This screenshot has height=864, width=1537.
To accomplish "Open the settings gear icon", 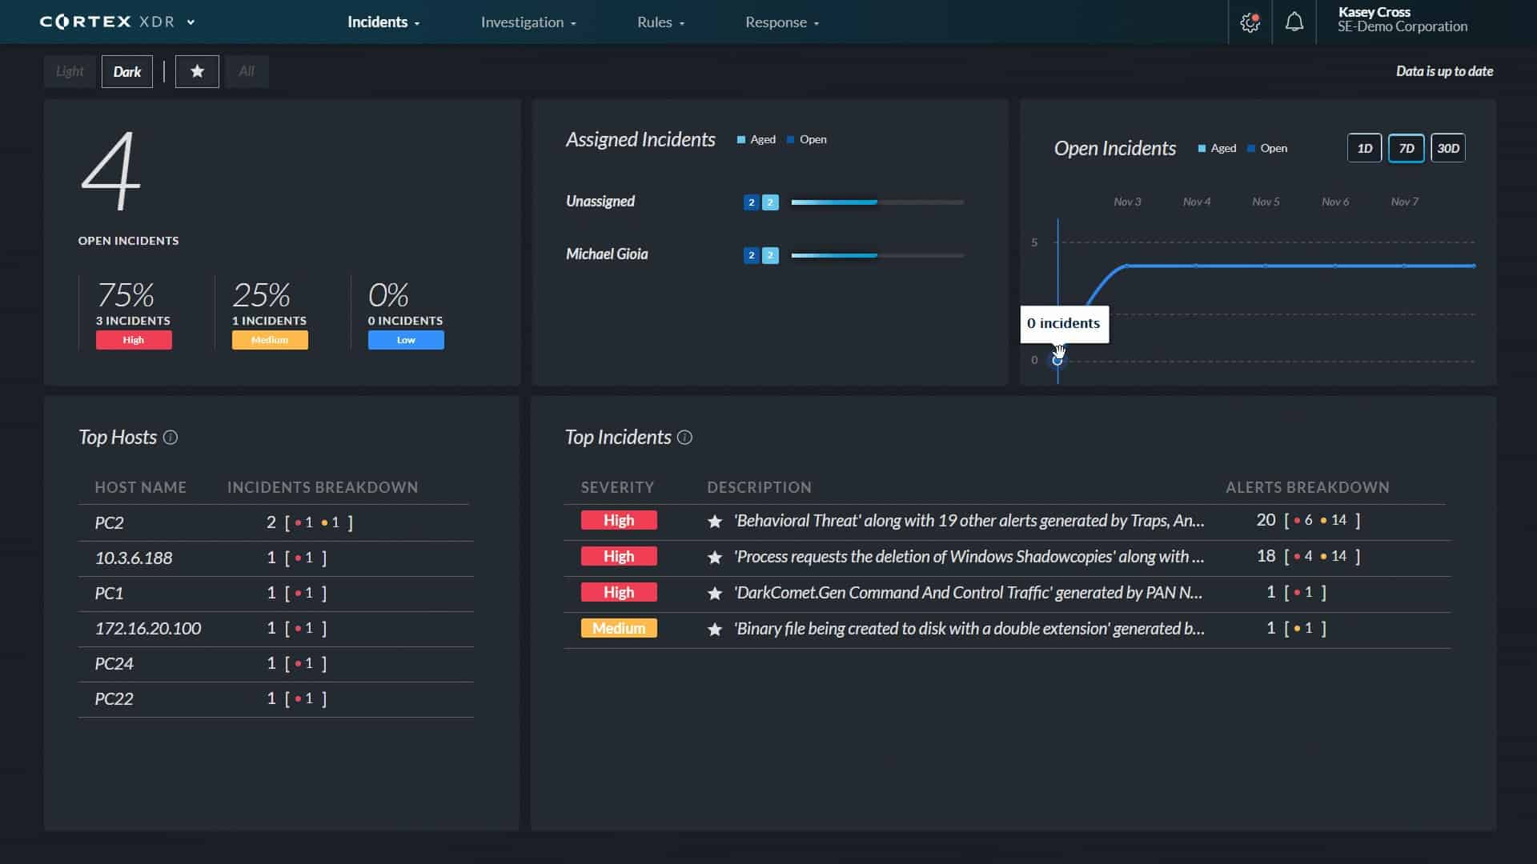I will pos(1250,22).
